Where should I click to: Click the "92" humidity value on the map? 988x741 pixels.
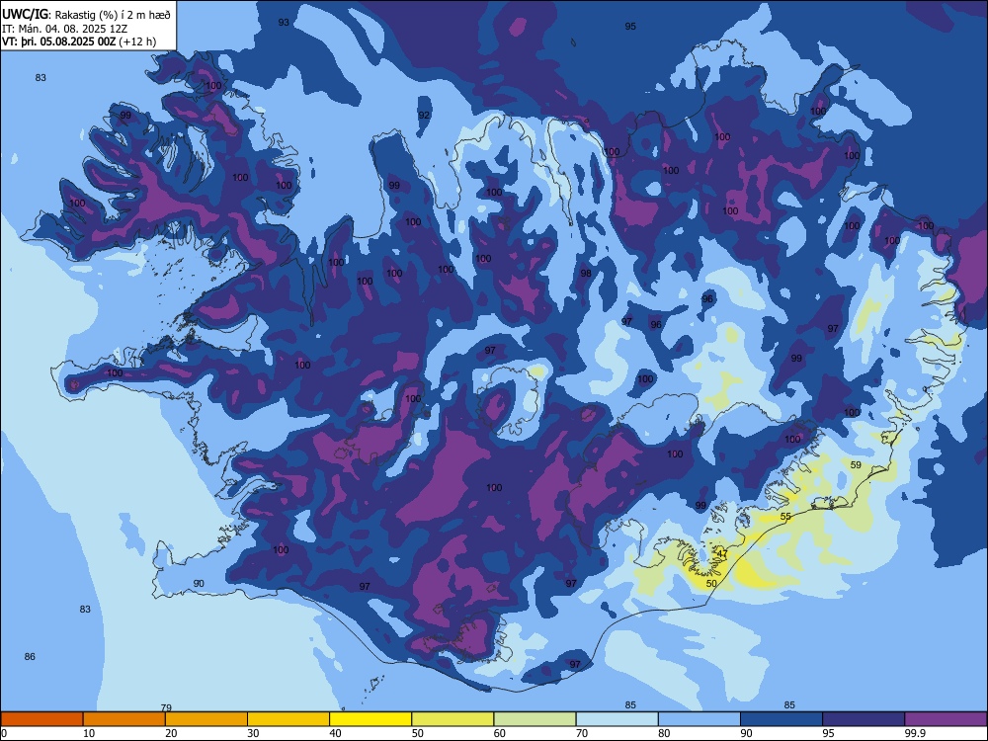coord(424,116)
